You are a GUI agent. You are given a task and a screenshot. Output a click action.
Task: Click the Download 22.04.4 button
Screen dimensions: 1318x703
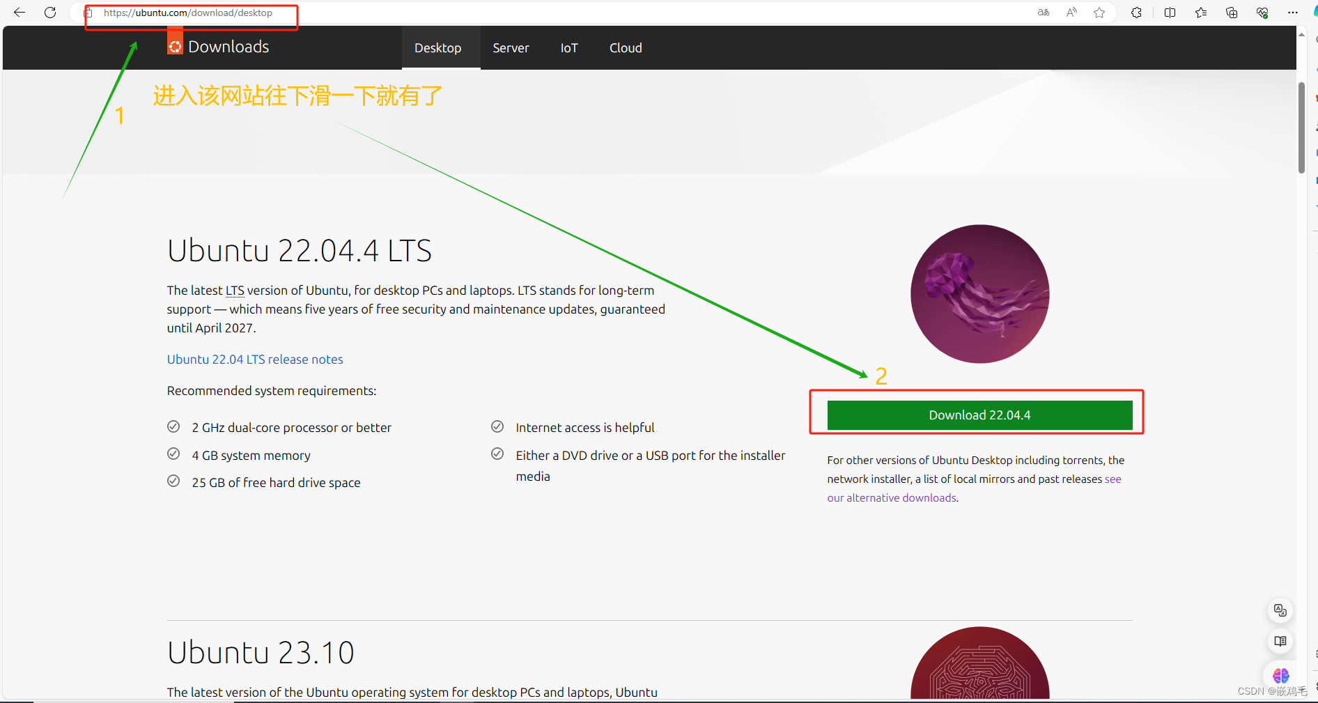click(x=979, y=415)
